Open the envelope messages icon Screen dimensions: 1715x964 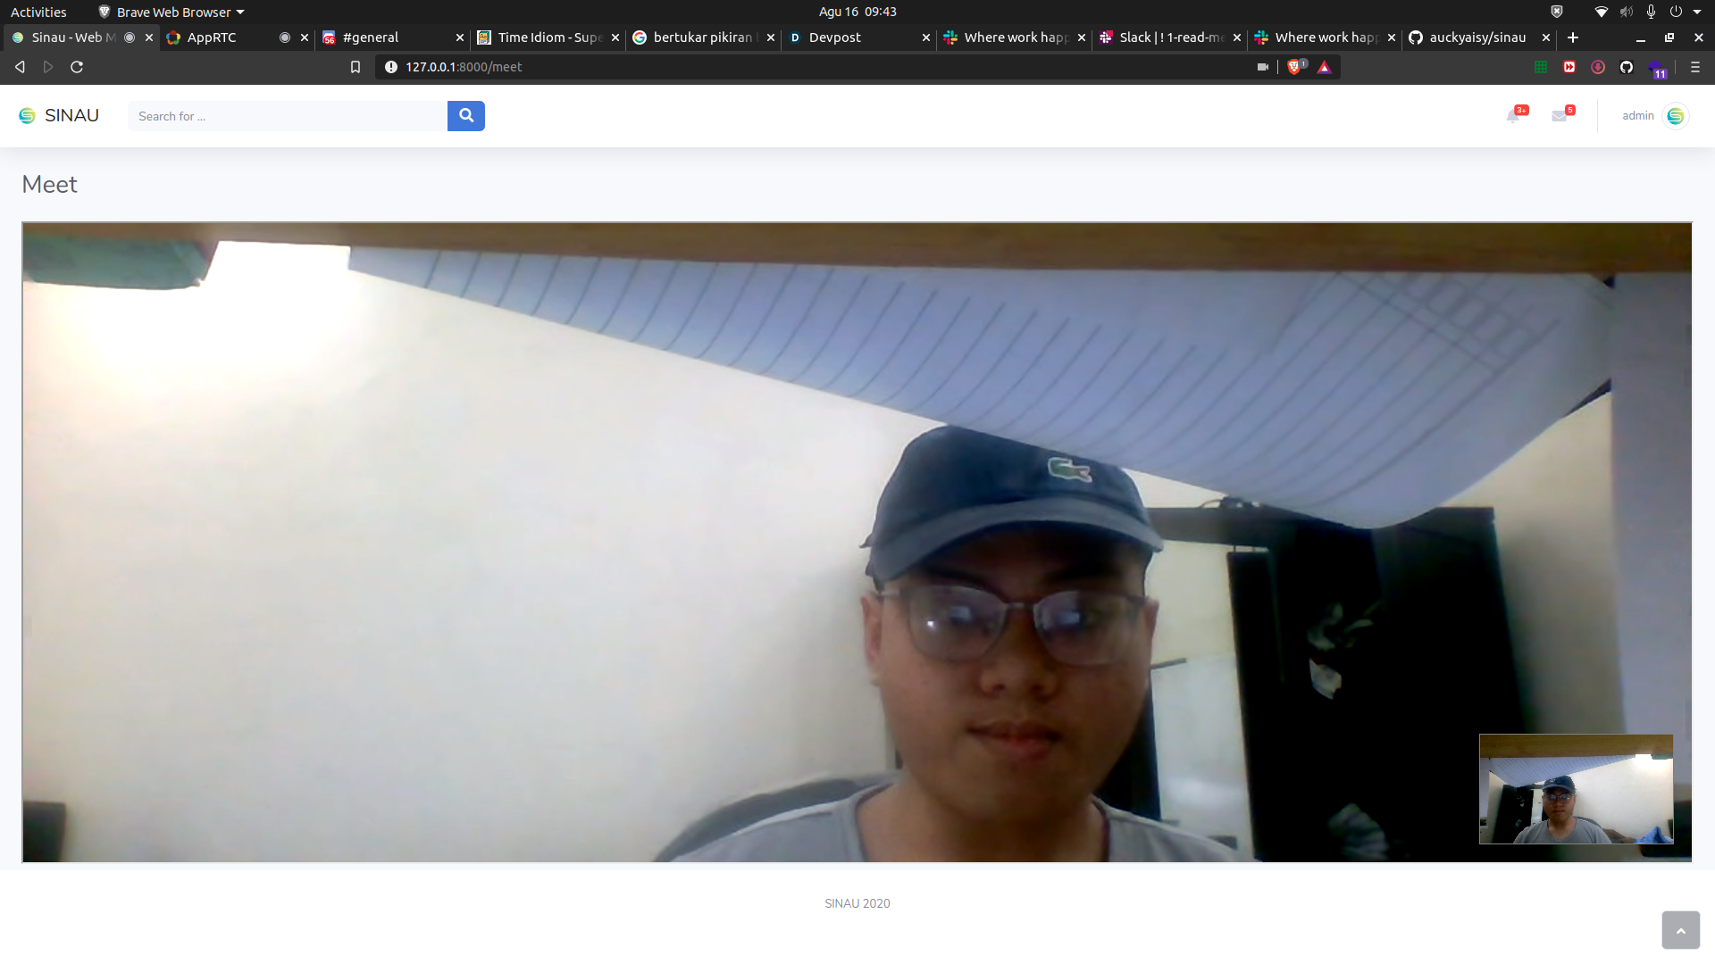click(x=1560, y=115)
